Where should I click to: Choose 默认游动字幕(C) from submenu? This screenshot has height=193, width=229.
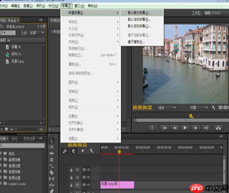pyautogui.click(x=142, y=26)
